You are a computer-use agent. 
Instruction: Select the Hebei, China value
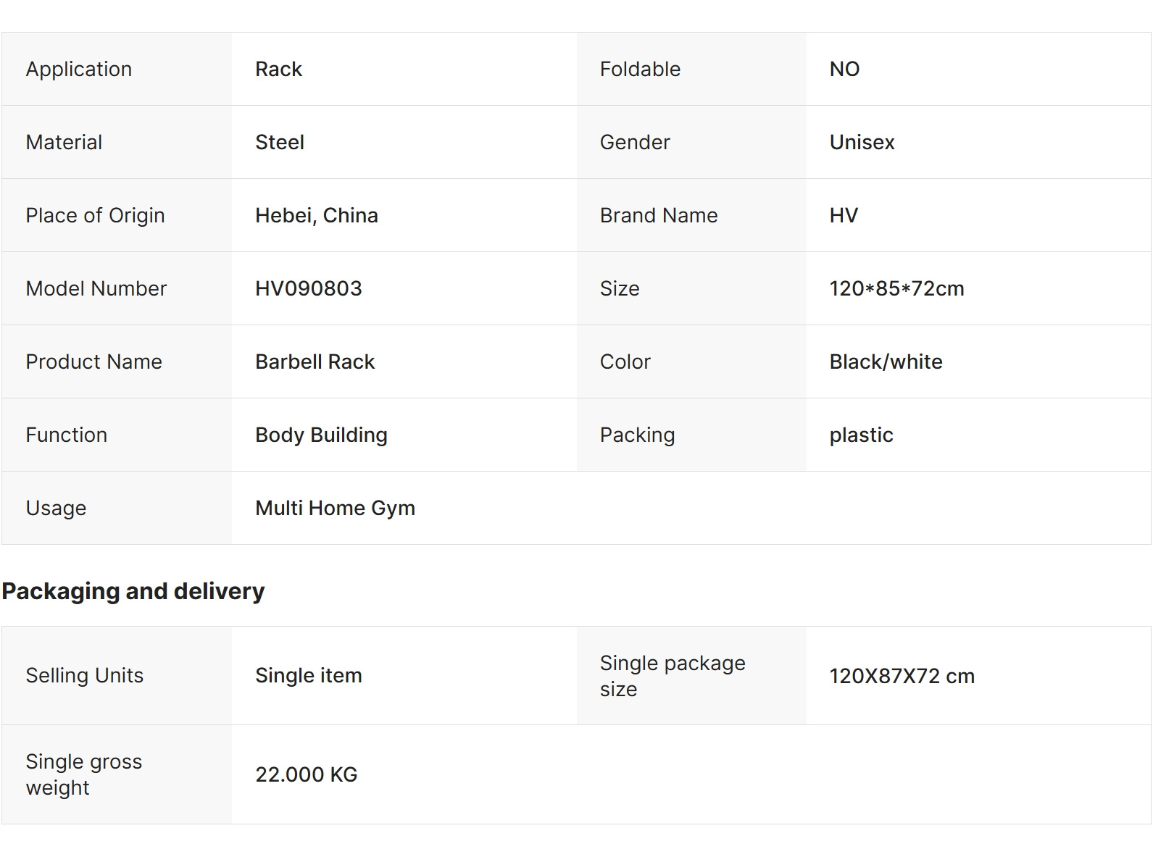pos(317,216)
